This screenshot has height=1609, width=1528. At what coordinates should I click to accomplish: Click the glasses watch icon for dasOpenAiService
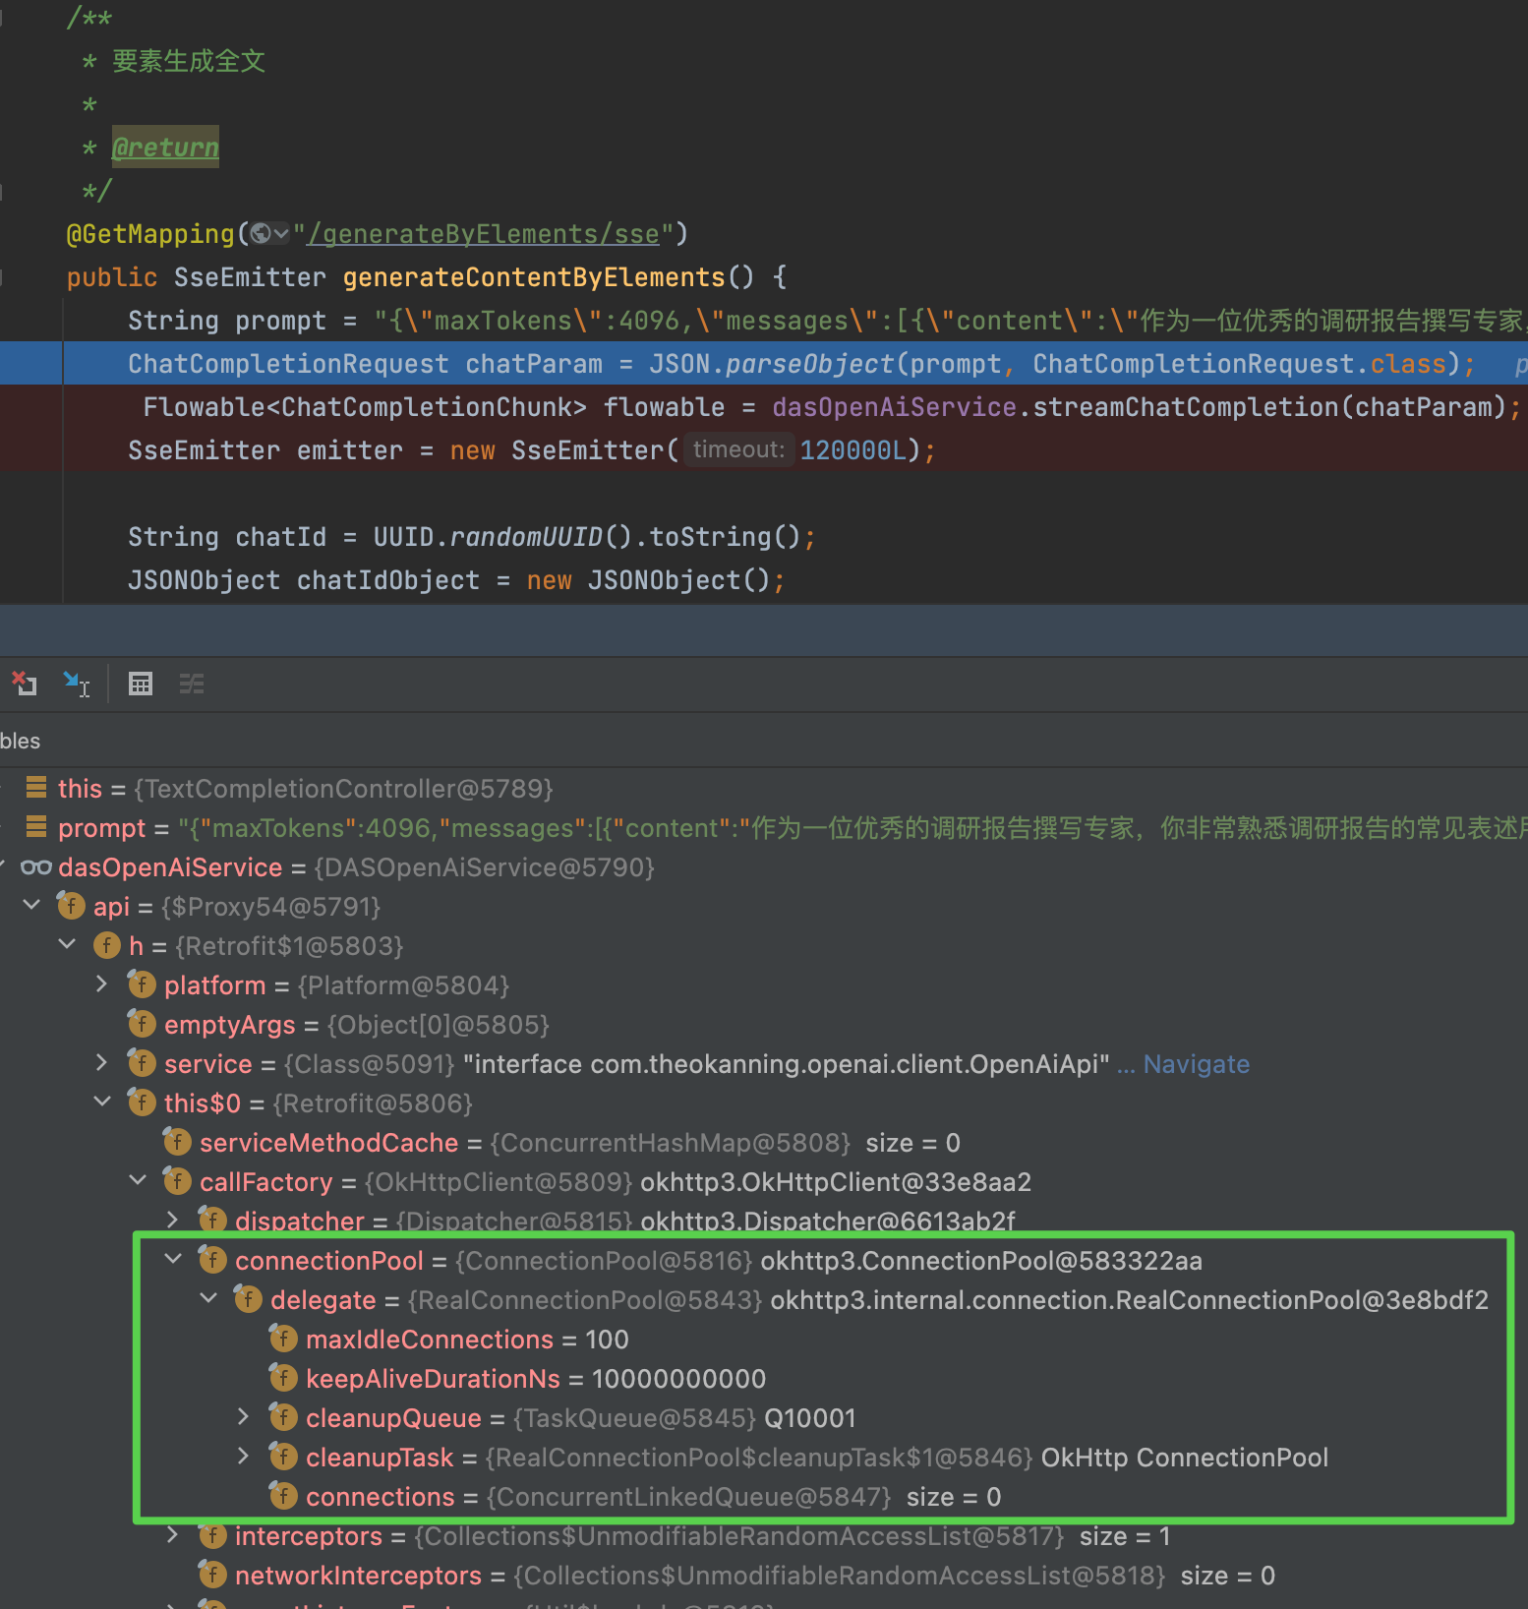coord(36,867)
